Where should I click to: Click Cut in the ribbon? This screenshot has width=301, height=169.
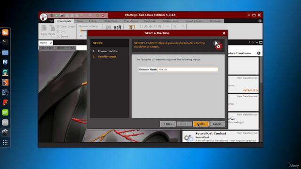(x=61, y=31)
